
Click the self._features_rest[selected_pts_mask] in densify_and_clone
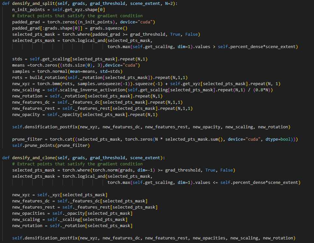(110, 207)
